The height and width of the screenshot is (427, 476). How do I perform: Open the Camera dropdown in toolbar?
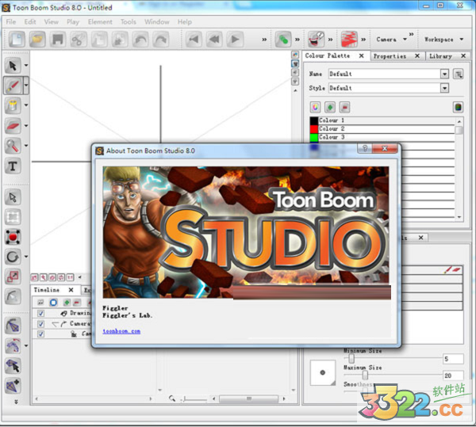pos(391,40)
